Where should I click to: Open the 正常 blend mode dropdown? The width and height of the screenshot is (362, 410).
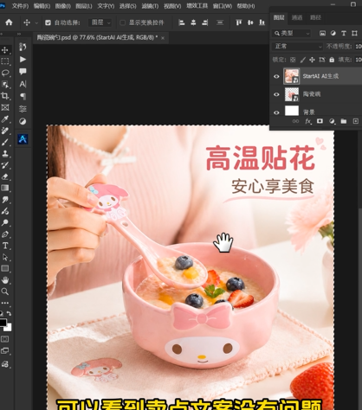tap(297, 46)
